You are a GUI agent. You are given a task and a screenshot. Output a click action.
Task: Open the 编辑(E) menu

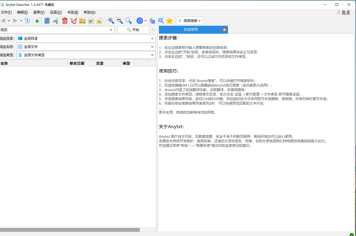click(22, 12)
